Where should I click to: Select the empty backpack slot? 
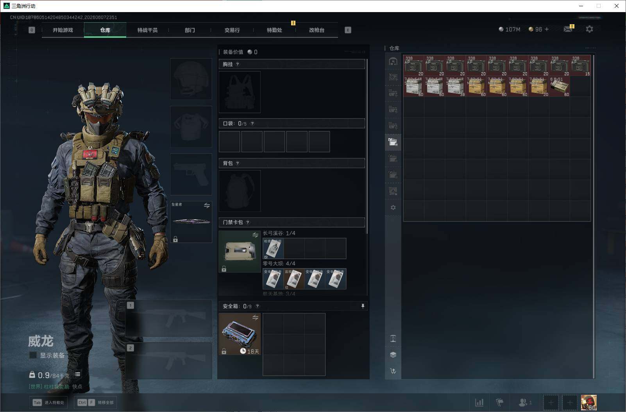click(x=240, y=191)
